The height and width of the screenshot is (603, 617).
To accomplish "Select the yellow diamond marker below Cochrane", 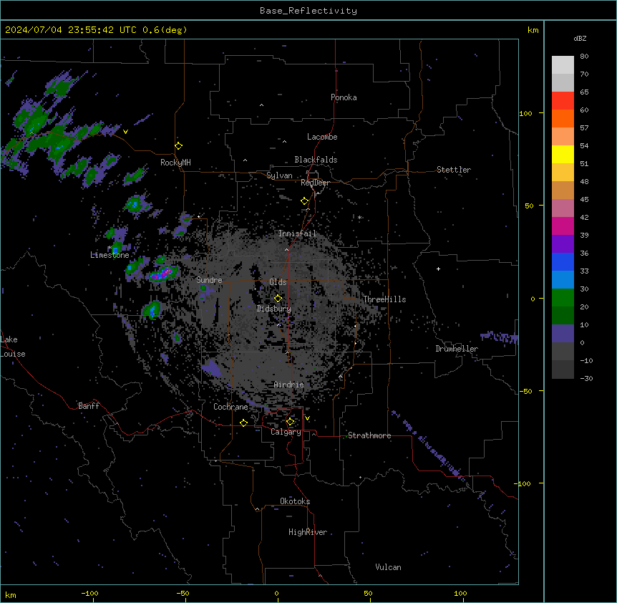I will 243,423.
